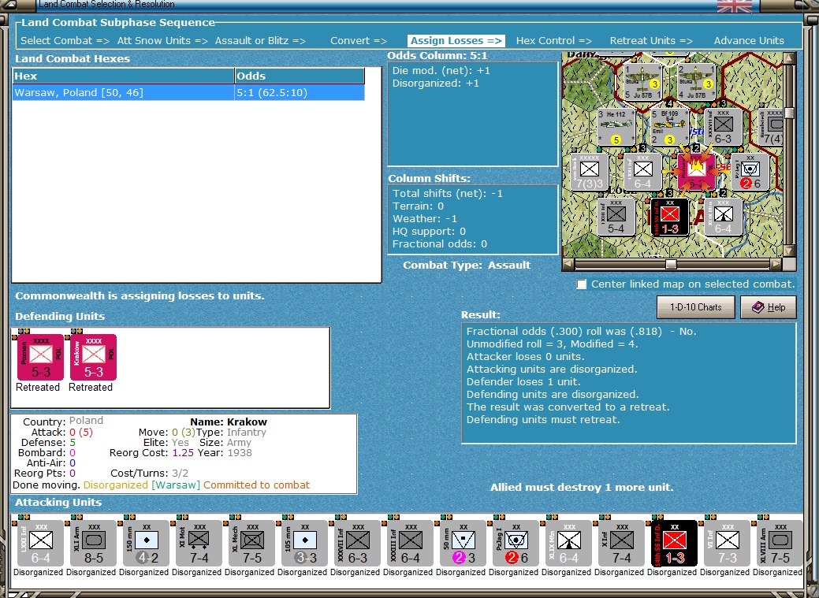819x598 pixels.
Task: Click the map's vertical scrollbar down arrow
Action: tap(789, 251)
